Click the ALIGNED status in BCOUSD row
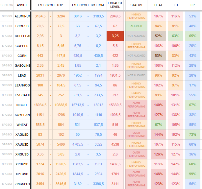 coord(136,26)
